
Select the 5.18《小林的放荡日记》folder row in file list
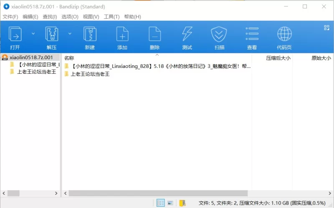158,66
